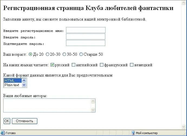The image size is (187, 136).
Task: Click the authors text area up arrow
Action: point(93,101)
